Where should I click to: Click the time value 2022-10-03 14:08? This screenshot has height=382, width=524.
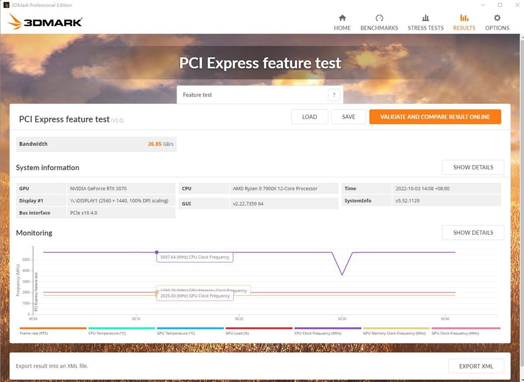[x=423, y=189]
